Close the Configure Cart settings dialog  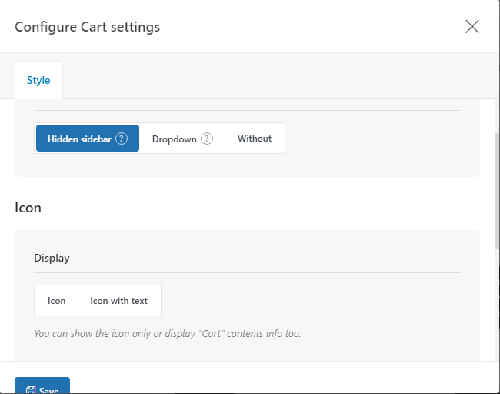(x=472, y=26)
